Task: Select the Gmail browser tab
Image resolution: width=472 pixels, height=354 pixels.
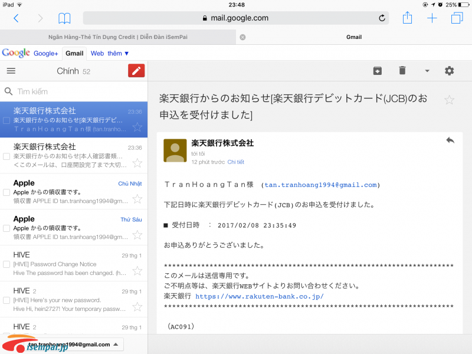Action: (354, 37)
